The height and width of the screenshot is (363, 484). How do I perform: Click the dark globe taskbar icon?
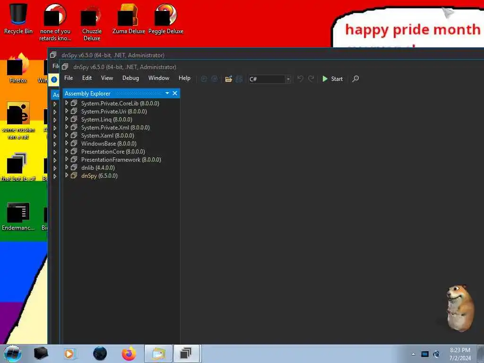[100, 354]
